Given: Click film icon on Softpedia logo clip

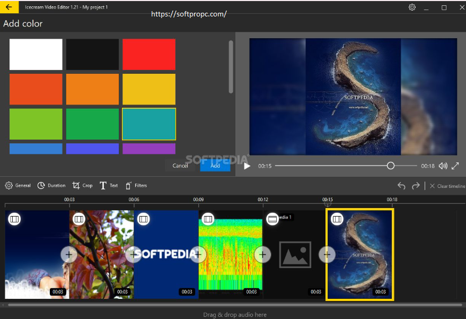Looking at the screenshot, I should [143, 219].
